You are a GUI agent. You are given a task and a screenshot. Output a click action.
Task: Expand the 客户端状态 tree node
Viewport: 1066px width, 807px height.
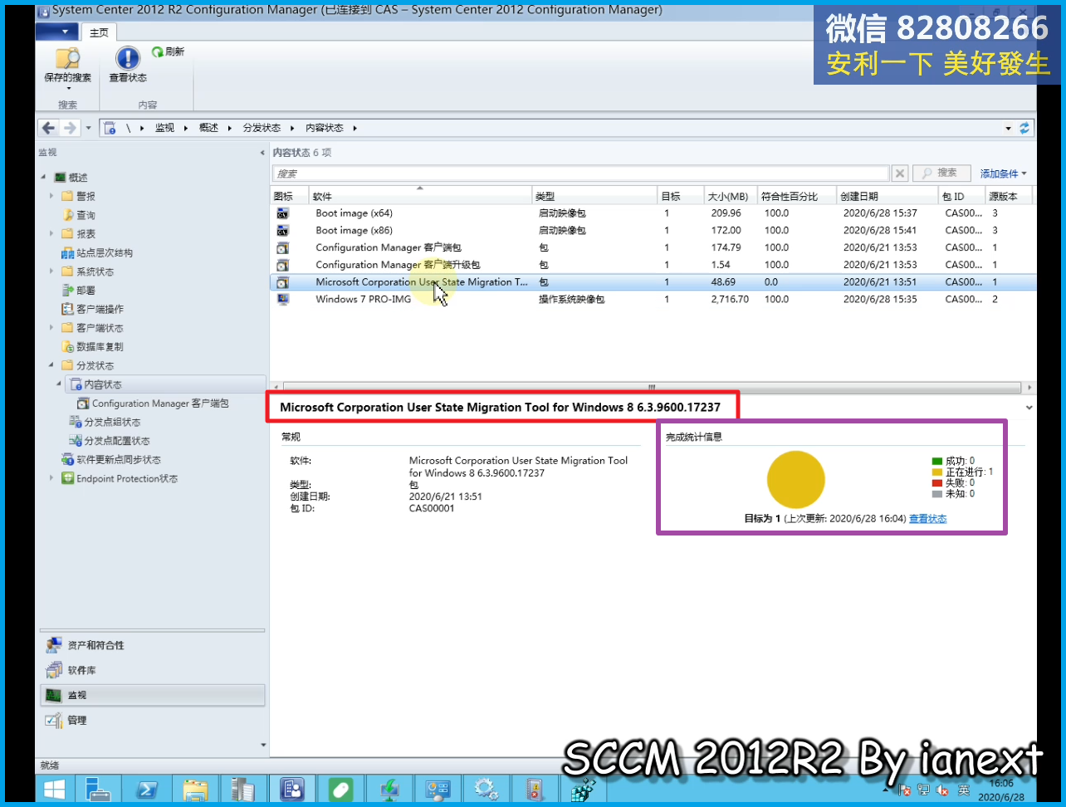tap(51, 328)
